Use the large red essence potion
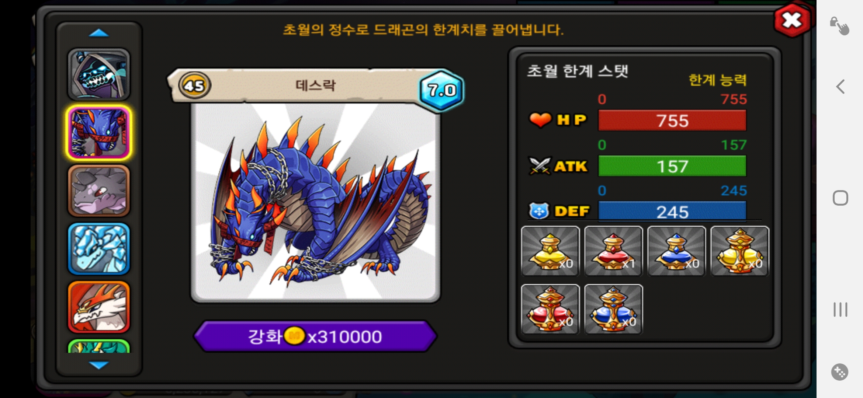This screenshot has width=863, height=398. tap(550, 309)
